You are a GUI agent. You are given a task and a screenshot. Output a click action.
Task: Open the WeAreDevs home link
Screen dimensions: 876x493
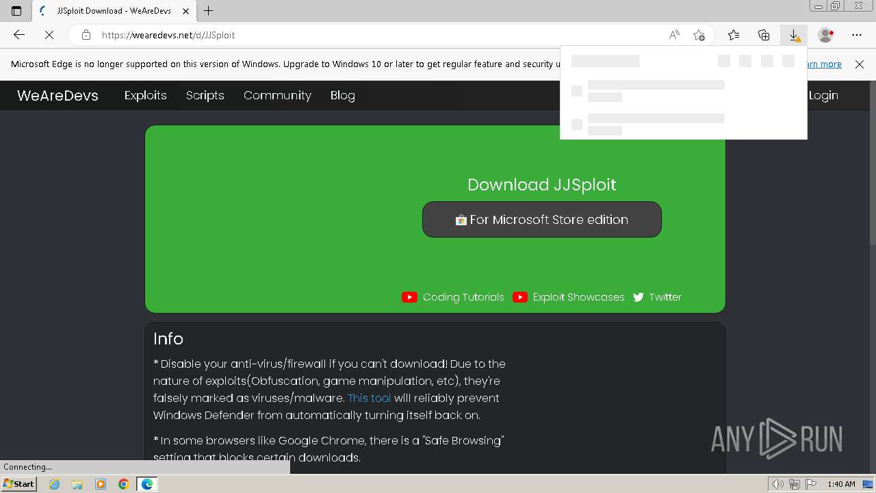pyautogui.click(x=57, y=95)
